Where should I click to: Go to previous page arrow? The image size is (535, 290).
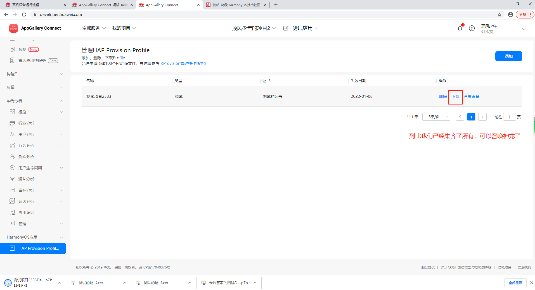[460, 117]
